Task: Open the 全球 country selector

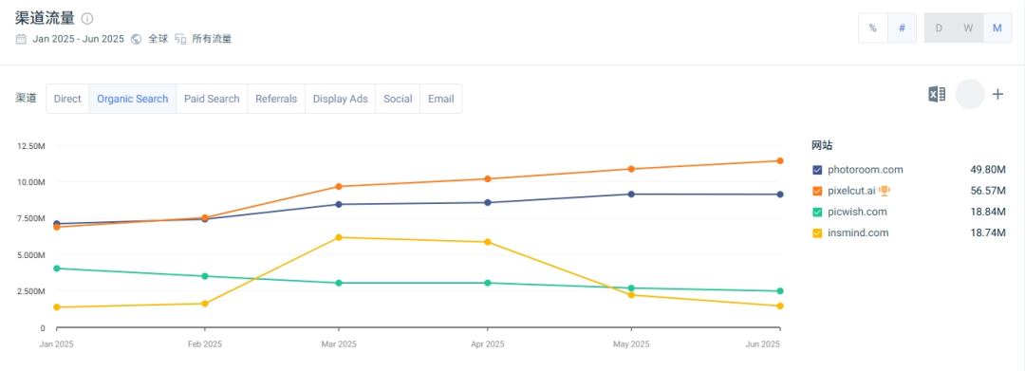Action: coord(158,39)
